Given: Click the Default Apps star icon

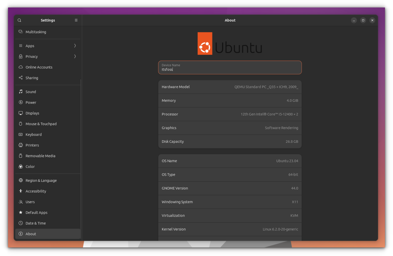Looking at the screenshot, I should tap(21, 212).
